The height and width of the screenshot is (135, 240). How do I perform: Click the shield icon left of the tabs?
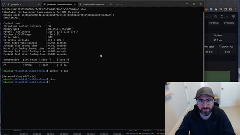coord(3,4)
